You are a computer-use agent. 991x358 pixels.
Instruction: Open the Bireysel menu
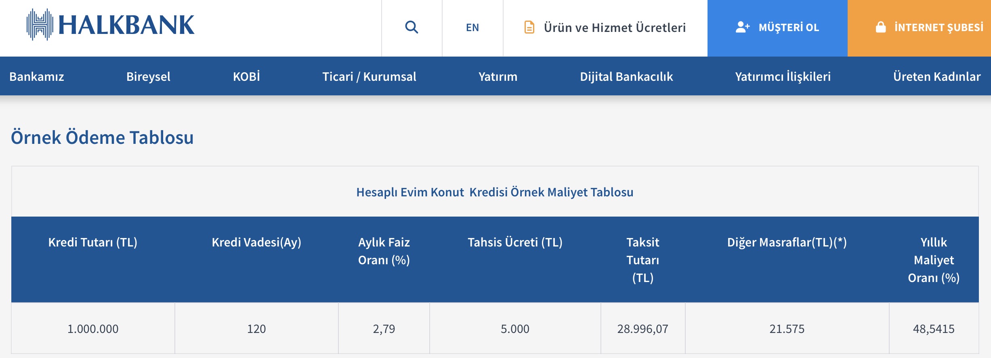tap(148, 76)
